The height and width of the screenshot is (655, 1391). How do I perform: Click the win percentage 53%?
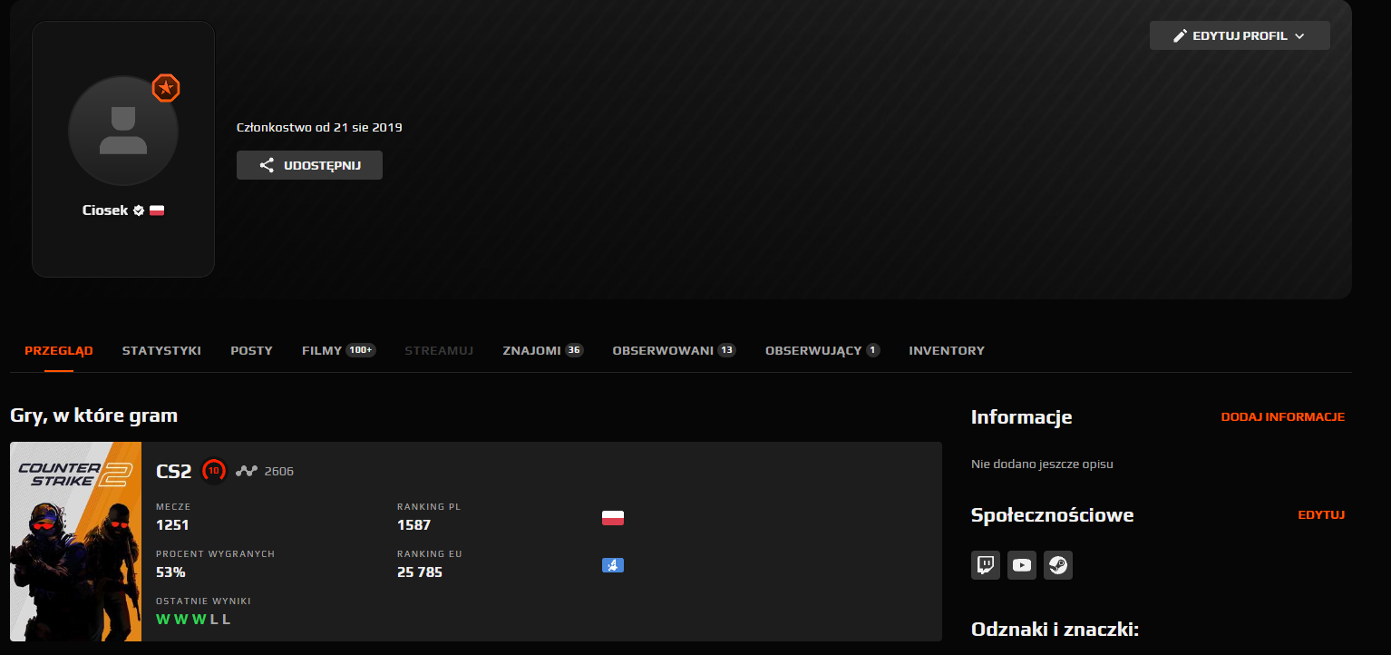[170, 572]
